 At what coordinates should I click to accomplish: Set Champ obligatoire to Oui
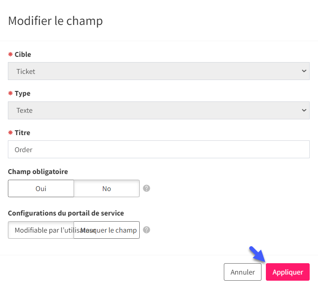[x=41, y=188]
